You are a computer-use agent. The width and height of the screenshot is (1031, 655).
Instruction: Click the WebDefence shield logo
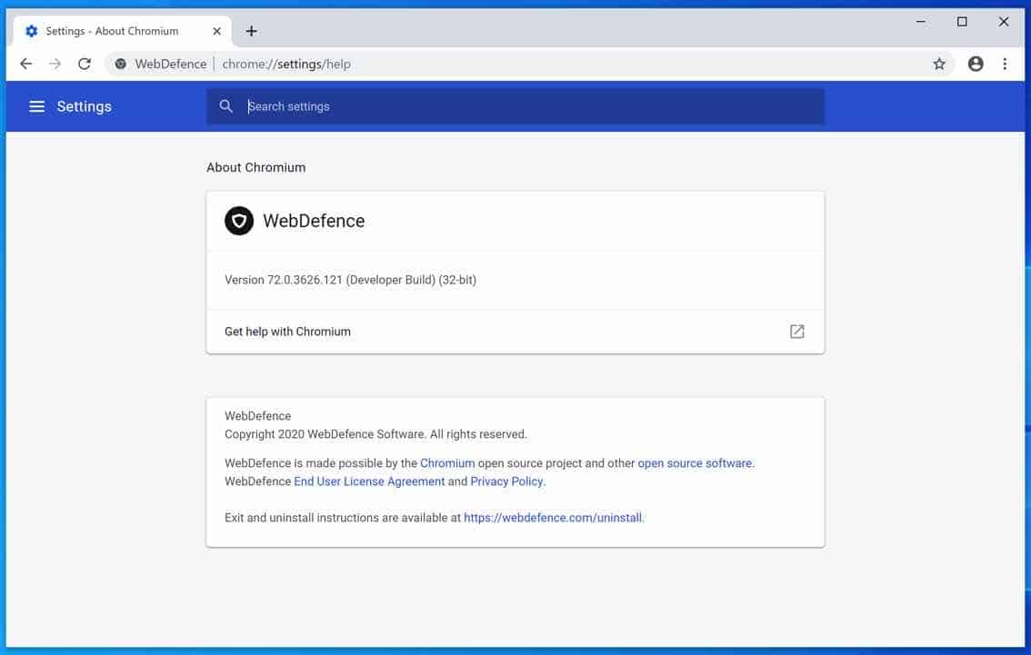[x=239, y=221]
